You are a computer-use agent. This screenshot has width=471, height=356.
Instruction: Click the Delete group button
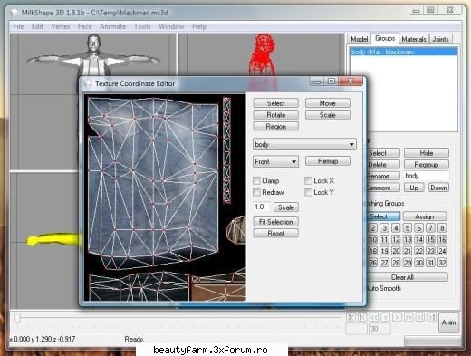click(x=382, y=165)
